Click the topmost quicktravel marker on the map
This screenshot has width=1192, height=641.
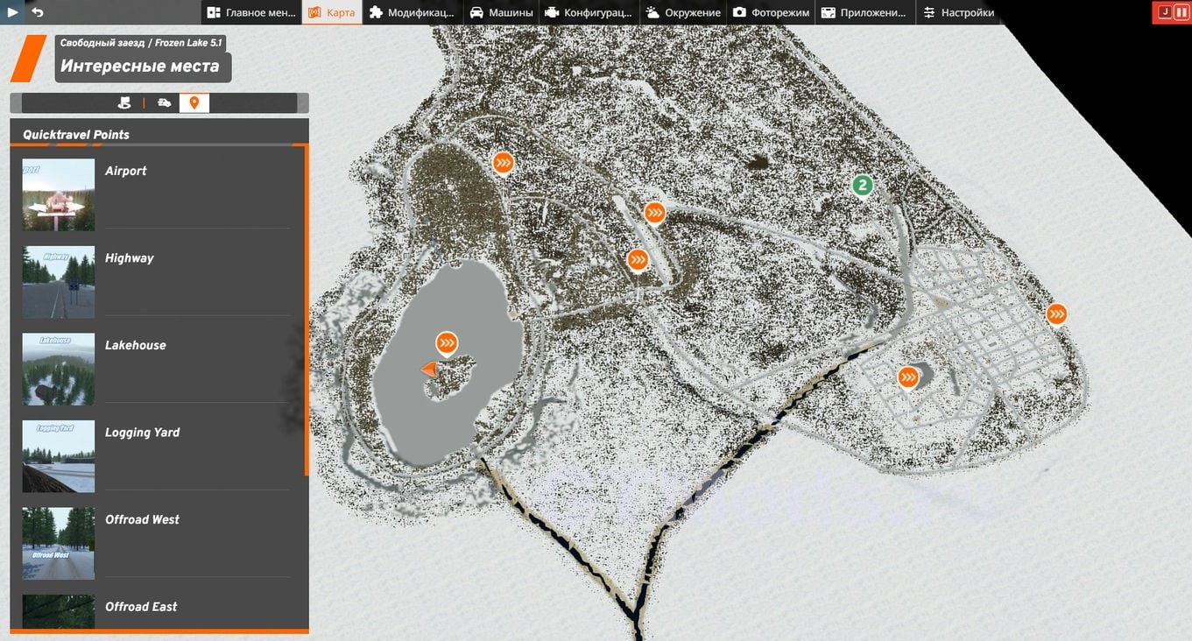click(x=502, y=162)
